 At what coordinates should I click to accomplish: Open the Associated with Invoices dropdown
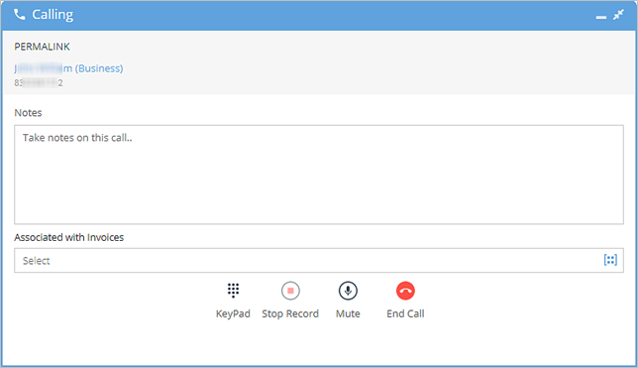(x=319, y=261)
